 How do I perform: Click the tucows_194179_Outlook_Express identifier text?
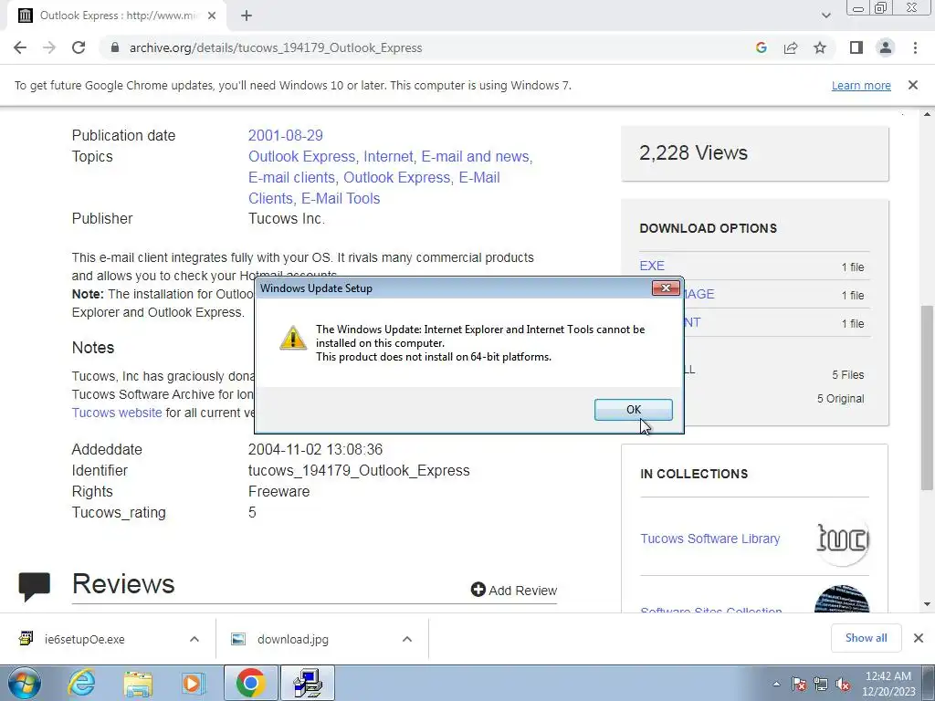358,471
